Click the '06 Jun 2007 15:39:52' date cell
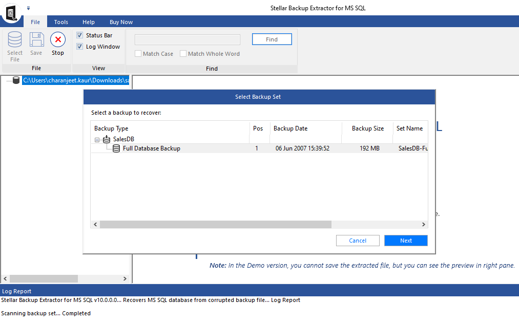 pos(302,148)
